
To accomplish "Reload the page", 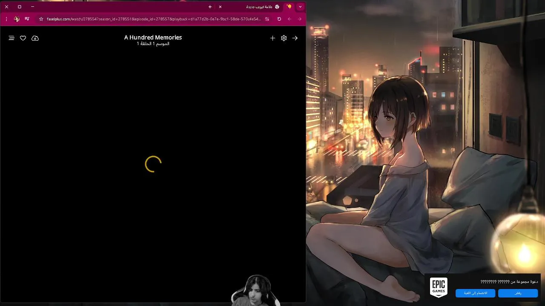I will pos(279,19).
